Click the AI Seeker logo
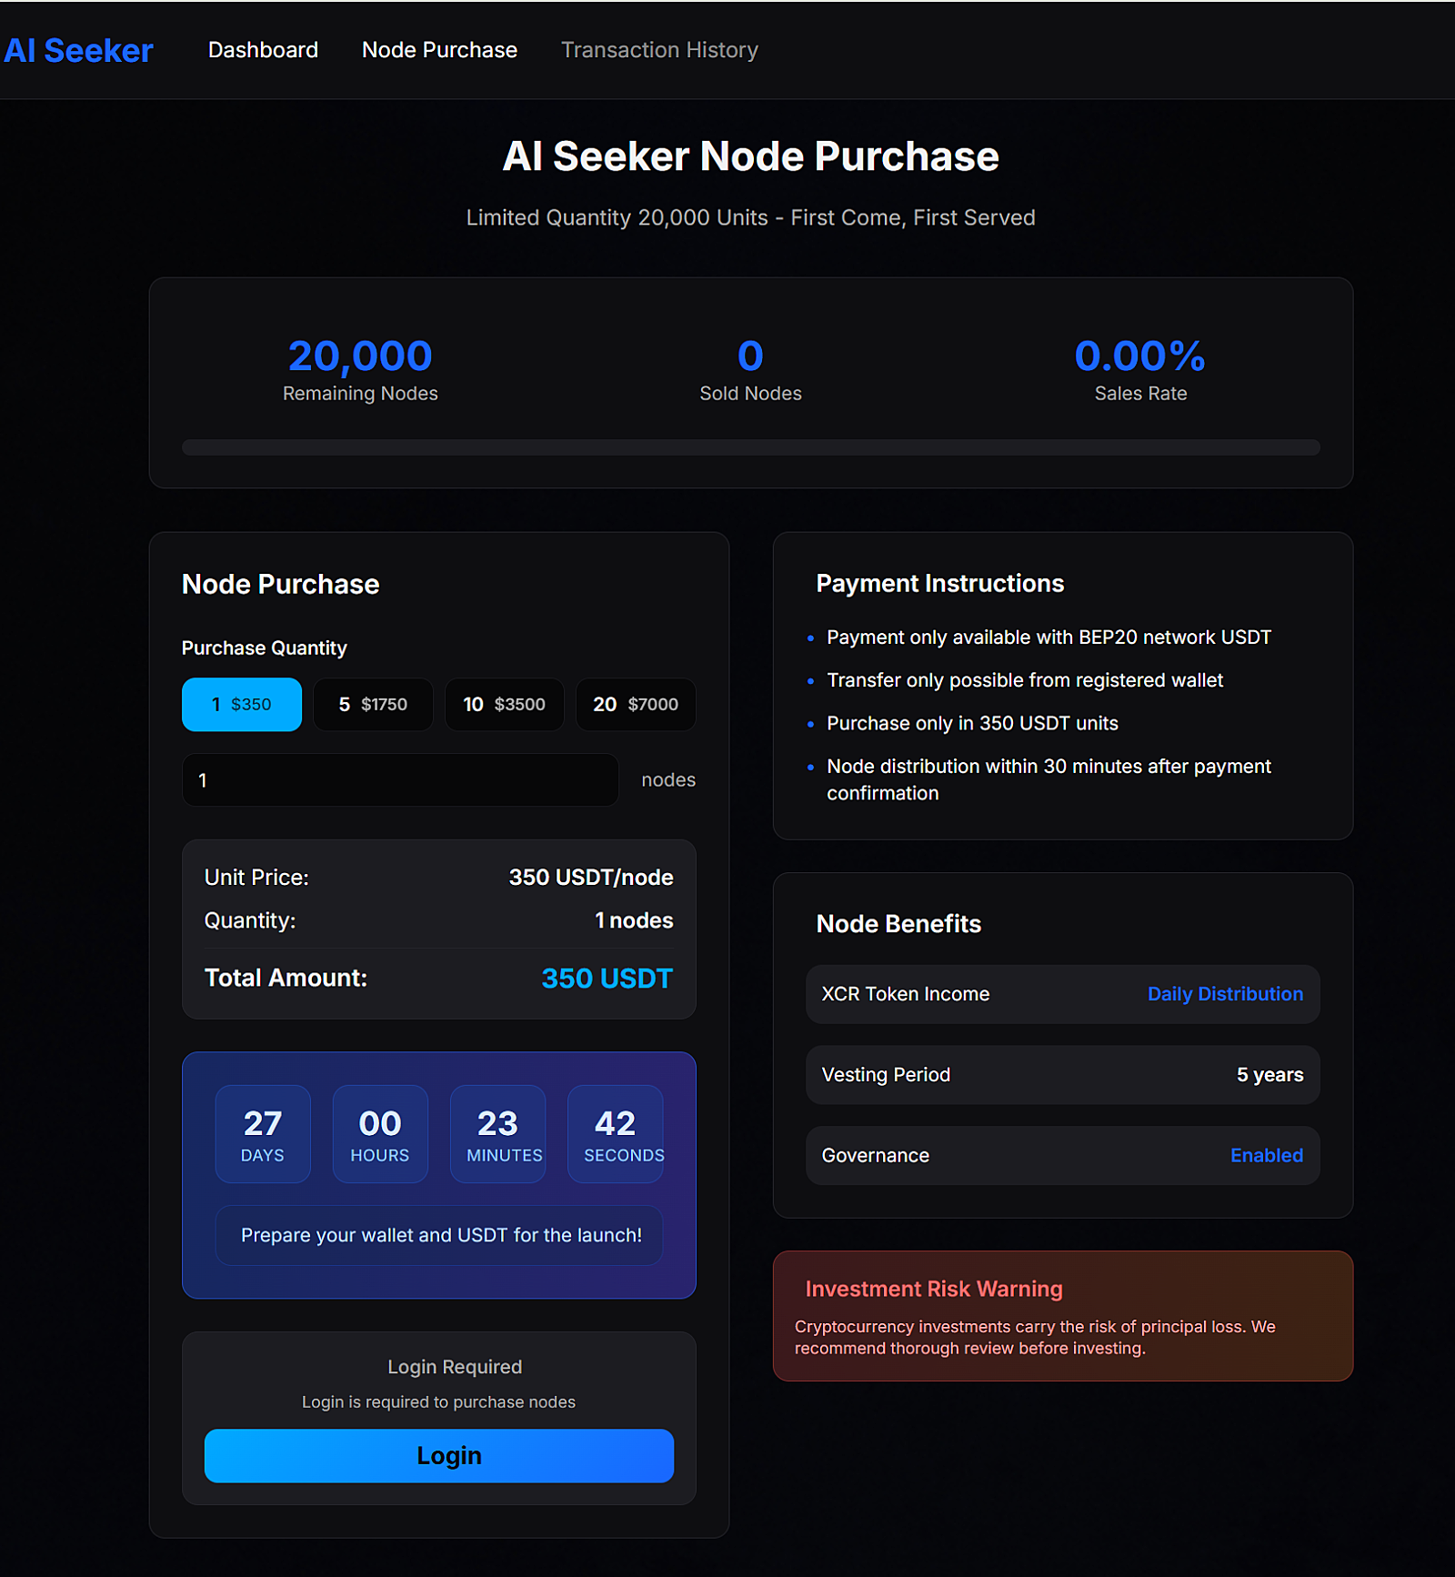The height and width of the screenshot is (1577, 1455). pyautogui.click(x=78, y=51)
